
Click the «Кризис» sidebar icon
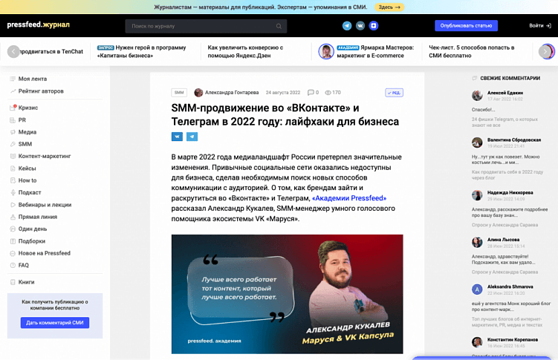pos(13,108)
